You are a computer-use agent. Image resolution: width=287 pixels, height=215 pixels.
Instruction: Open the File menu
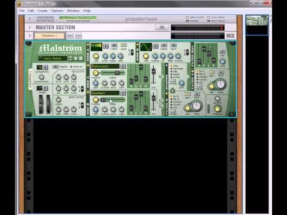click(x=22, y=11)
